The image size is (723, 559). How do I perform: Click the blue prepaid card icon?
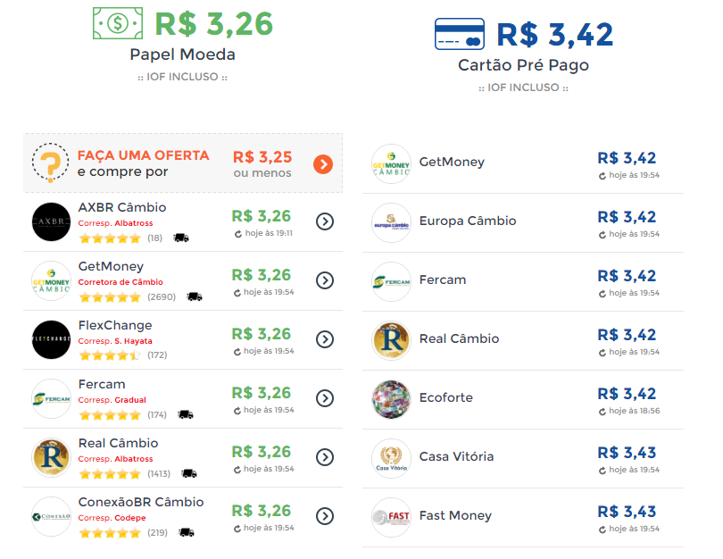click(459, 34)
